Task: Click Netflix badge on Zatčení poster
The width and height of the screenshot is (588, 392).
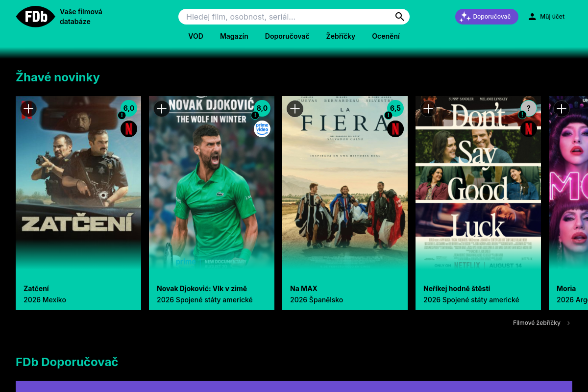Action: pyautogui.click(x=129, y=129)
